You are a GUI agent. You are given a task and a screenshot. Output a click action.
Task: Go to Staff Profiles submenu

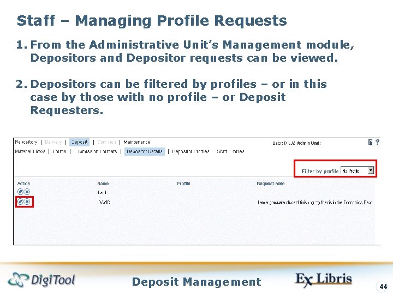[230, 151]
